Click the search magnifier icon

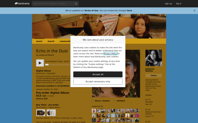[76, 4]
